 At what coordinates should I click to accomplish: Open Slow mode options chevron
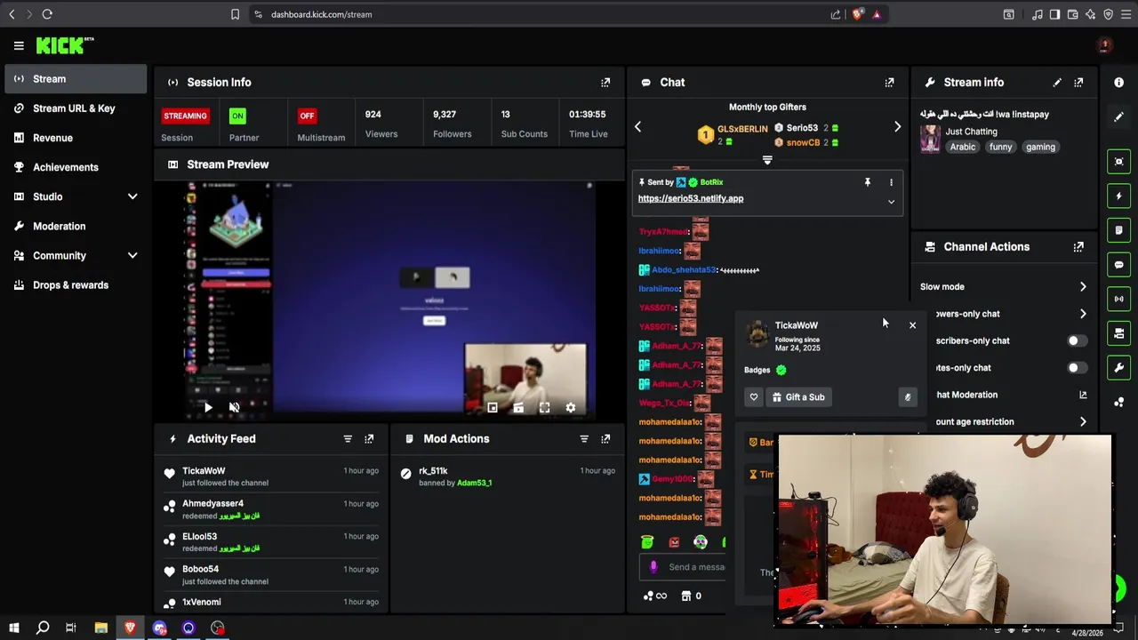point(1083,287)
